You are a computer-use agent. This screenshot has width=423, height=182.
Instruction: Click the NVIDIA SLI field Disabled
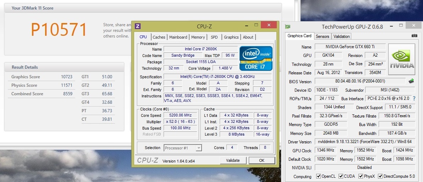tap(365, 167)
